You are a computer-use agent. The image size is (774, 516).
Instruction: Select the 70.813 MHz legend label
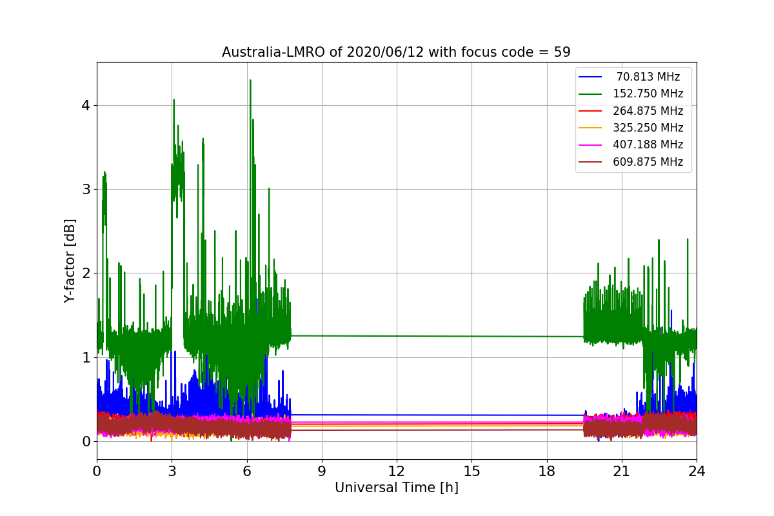(x=648, y=77)
